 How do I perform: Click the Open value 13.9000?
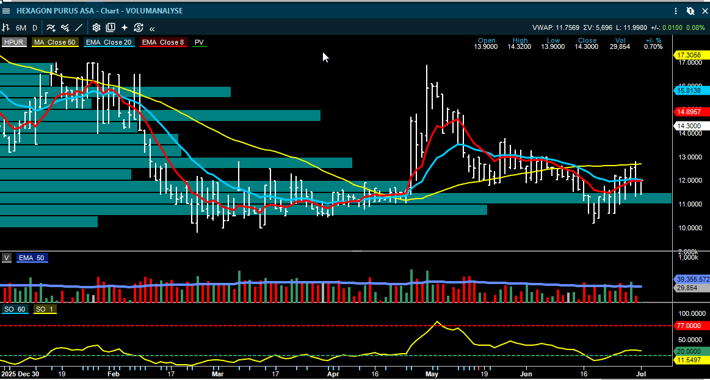[x=487, y=46]
